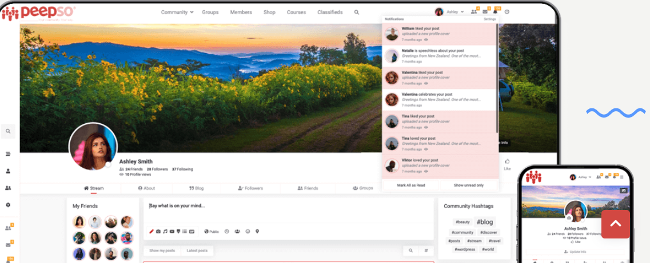Screen dimensions: 650x263
Task: Add a photo using the camera icon
Action: pyautogui.click(x=158, y=232)
